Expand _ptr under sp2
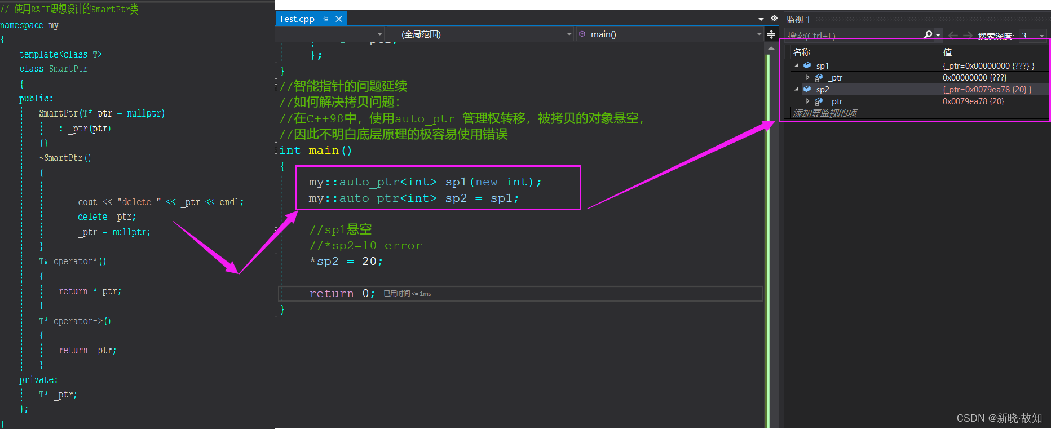1051x429 pixels. click(x=808, y=101)
